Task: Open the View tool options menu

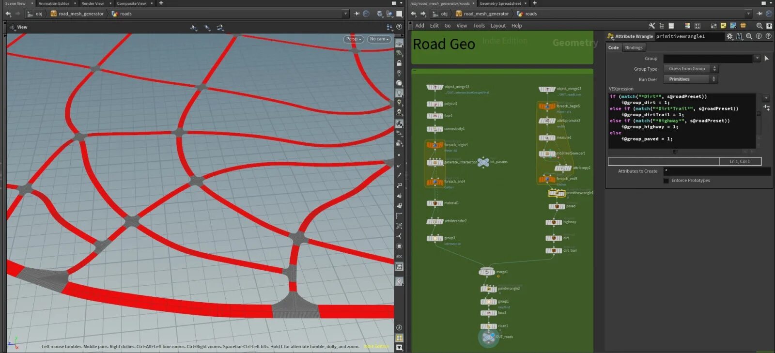Action: (x=13, y=27)
